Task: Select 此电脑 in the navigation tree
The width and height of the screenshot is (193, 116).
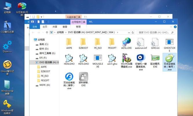Action: pyautogui.click(x=41, y=40)
